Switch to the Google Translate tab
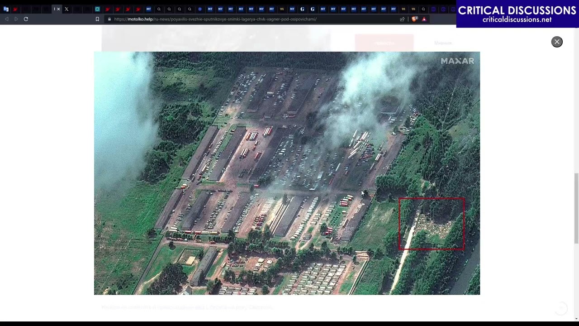 [x=6, y=9]
